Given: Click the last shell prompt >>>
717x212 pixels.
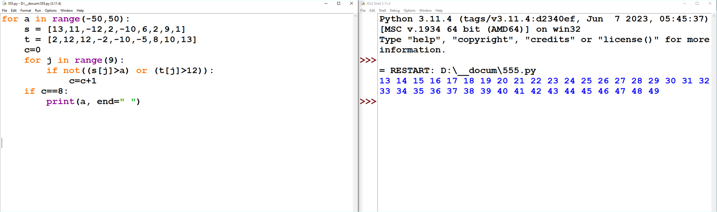Looking at the screenshot, I should [368, 101].
